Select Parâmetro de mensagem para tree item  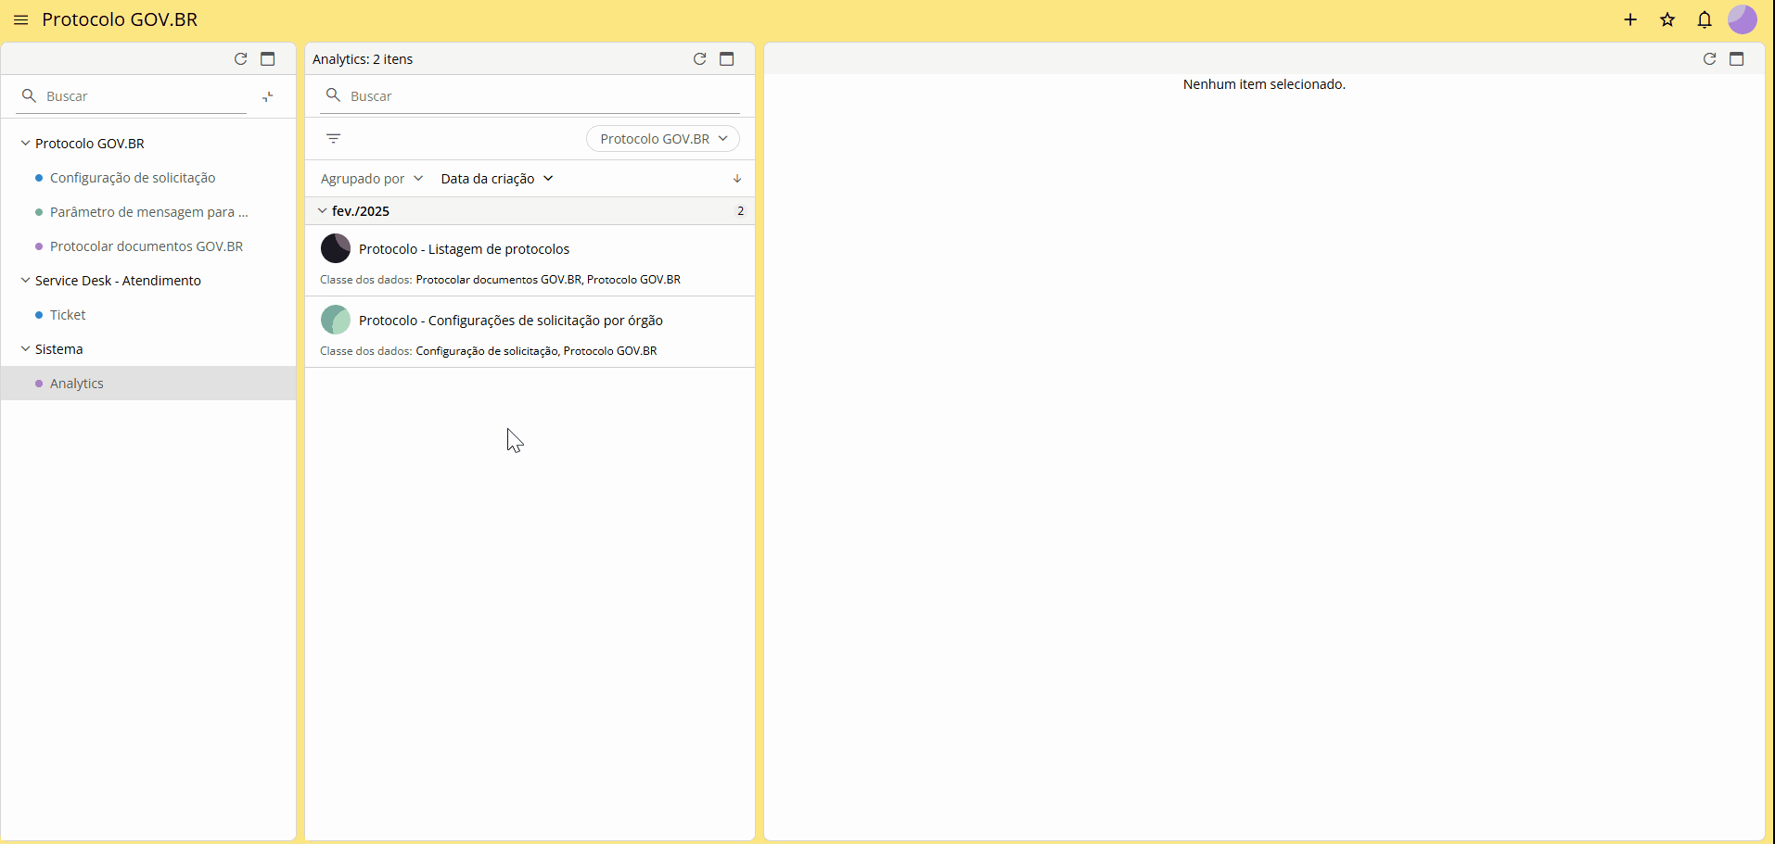149,212
